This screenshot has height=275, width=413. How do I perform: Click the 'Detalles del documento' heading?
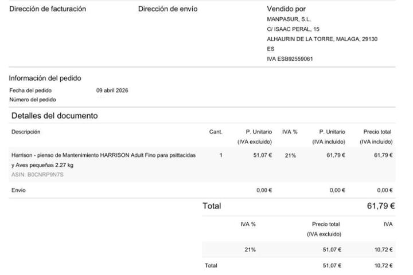point(54,116)
